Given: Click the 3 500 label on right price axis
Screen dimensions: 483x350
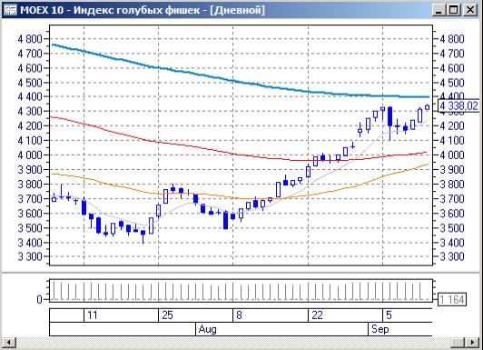Looking at the screenshot, I should tap(452, 228).
